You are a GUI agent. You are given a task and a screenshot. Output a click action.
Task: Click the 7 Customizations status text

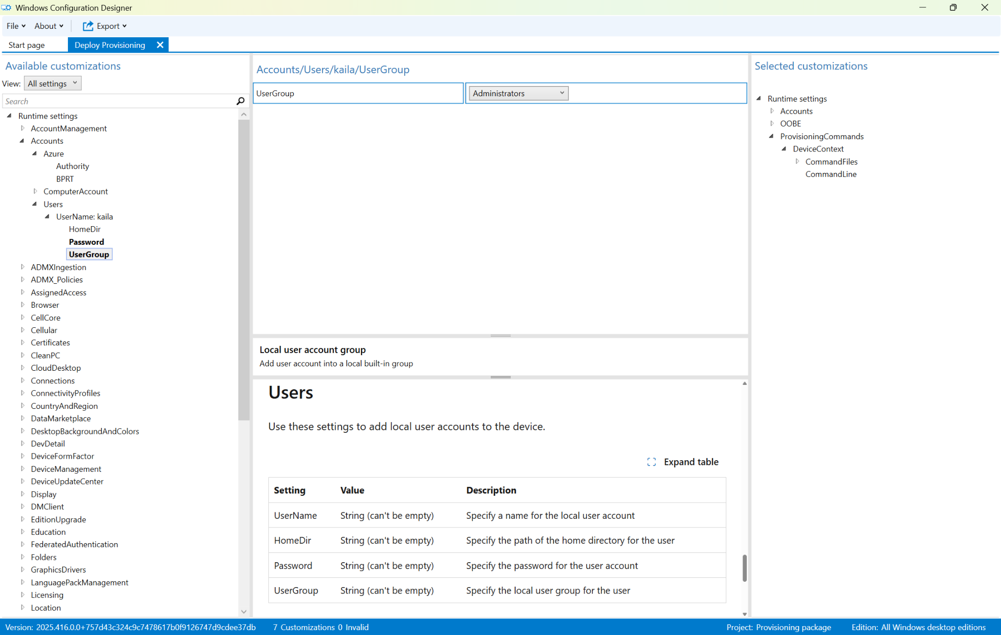coord(304,628)
